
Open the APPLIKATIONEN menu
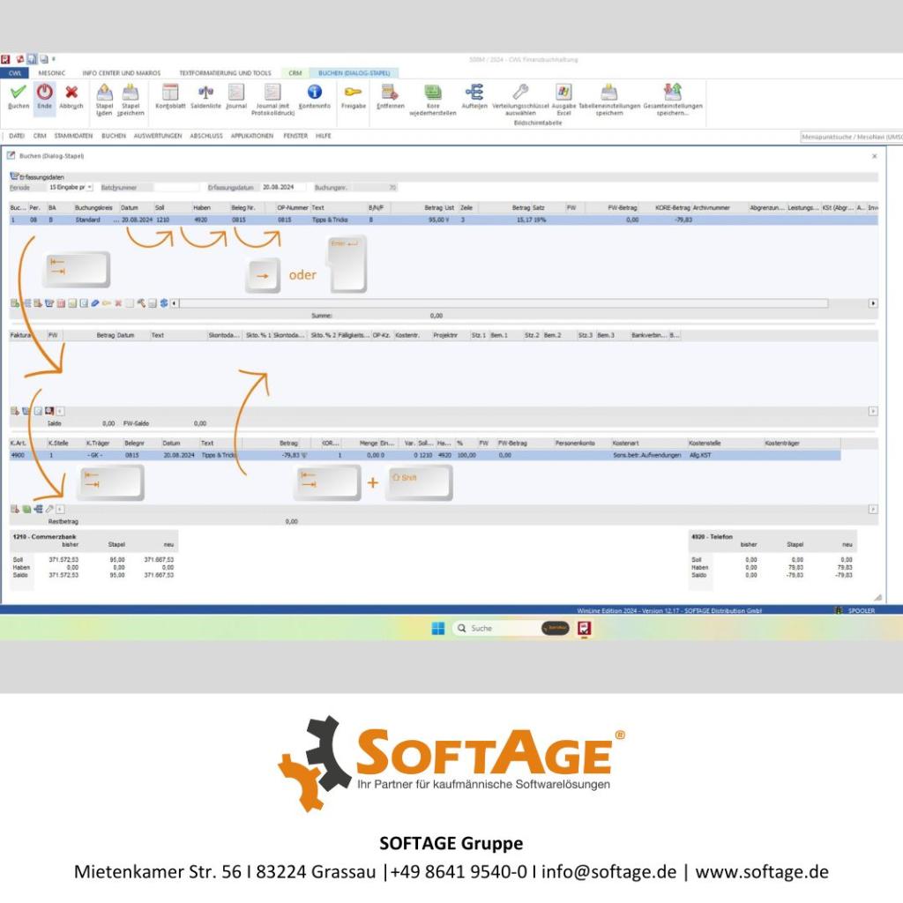pyautogui.click(x=252, y=136)
